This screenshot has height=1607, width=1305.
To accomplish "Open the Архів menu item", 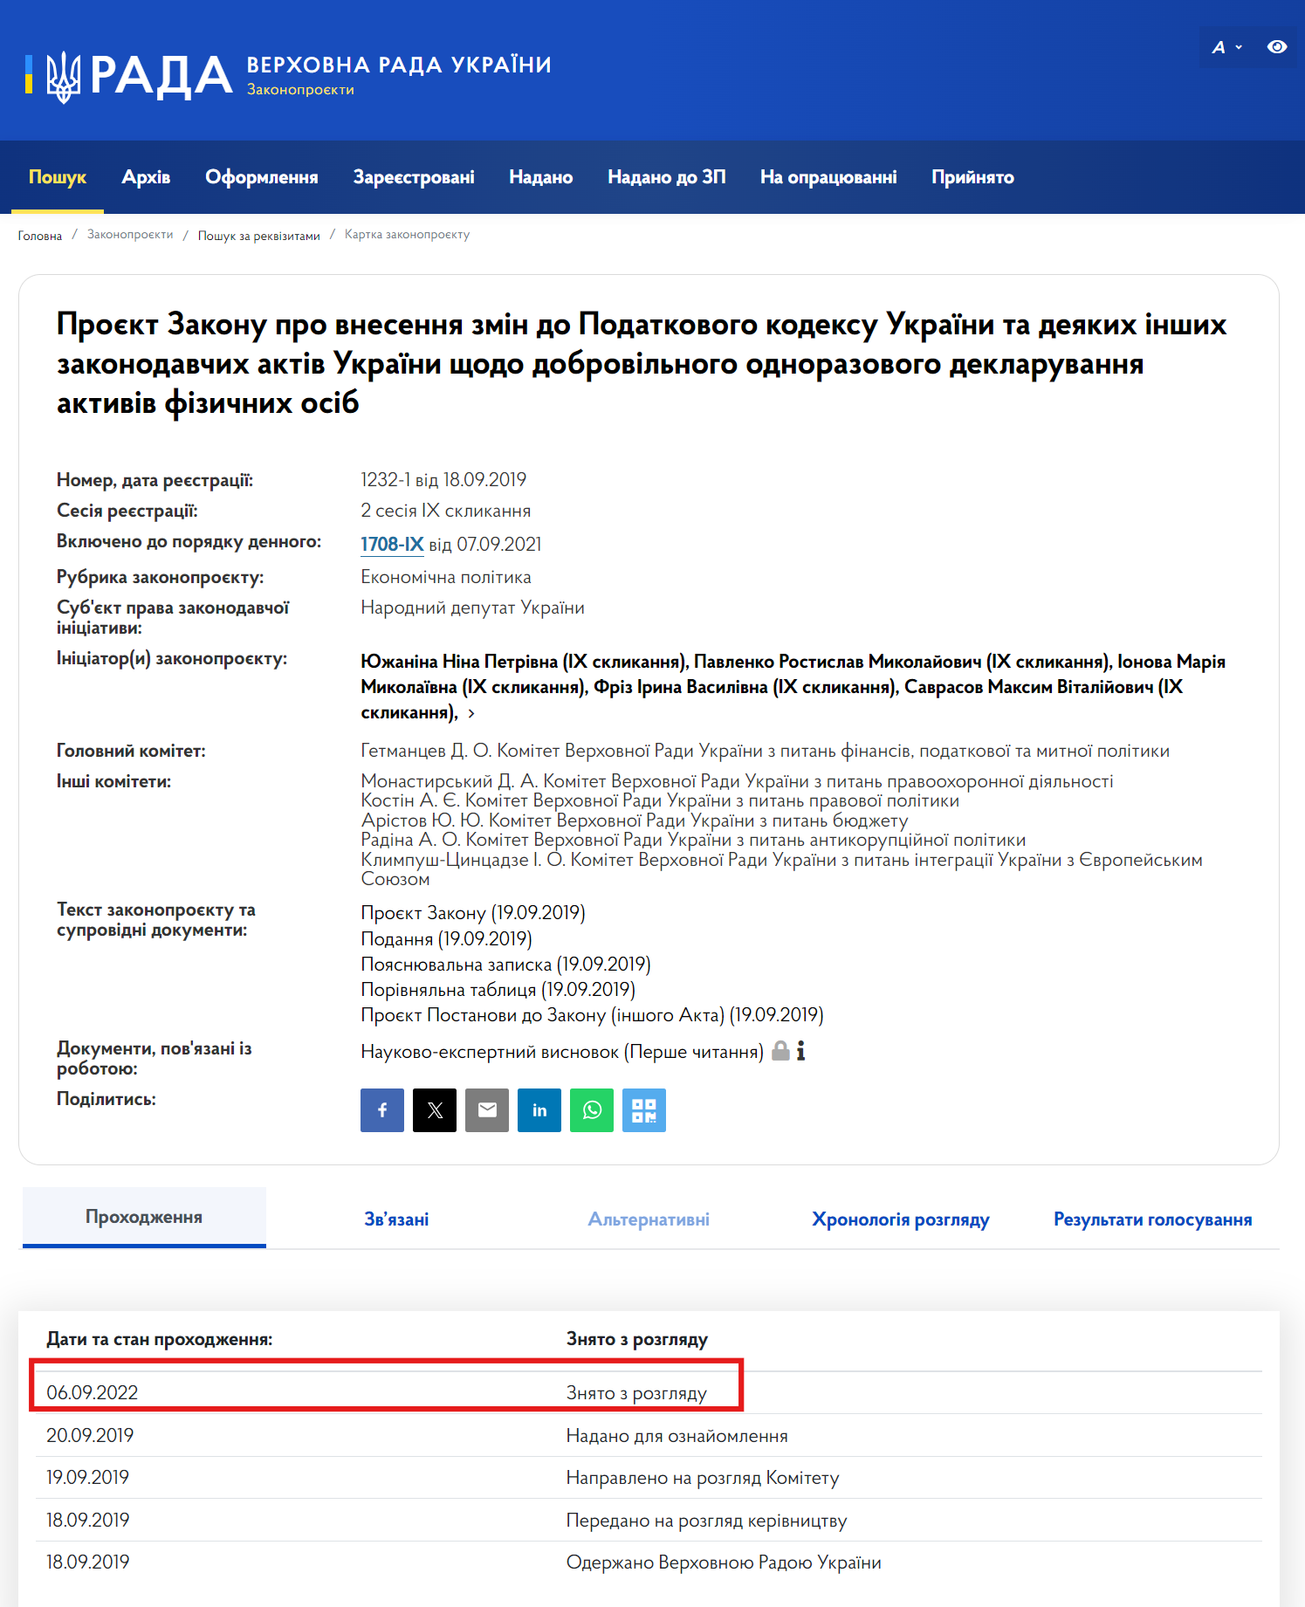I will pyautogui.click(x=146, y=177).
